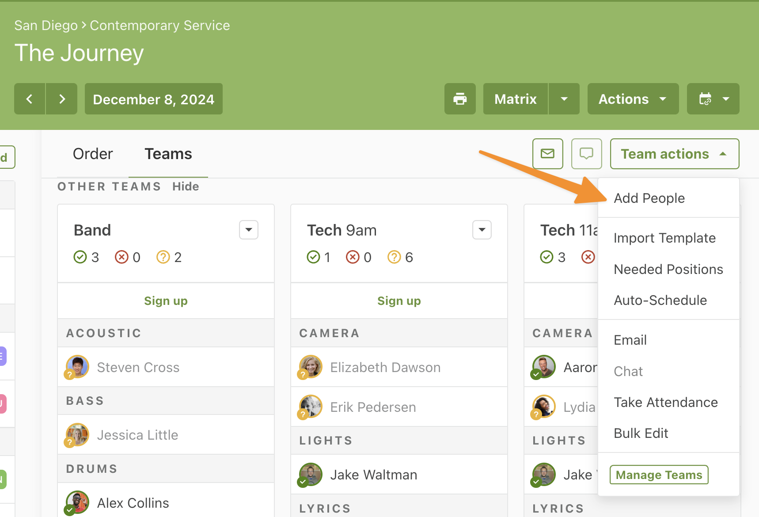759x517 pixels.
Task: Open the calendar link dropdown
Action: 713,99
